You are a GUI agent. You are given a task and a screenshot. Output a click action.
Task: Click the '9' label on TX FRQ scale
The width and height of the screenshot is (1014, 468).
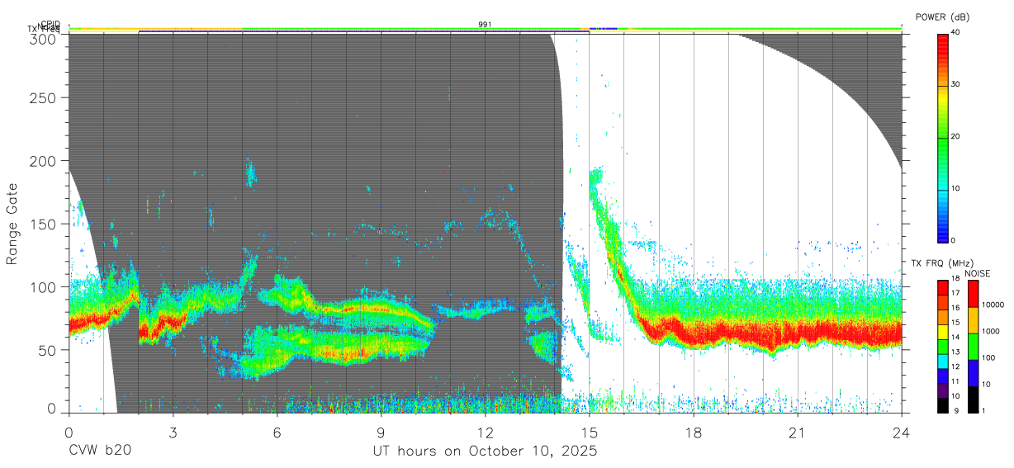click(x=955, y=412)
